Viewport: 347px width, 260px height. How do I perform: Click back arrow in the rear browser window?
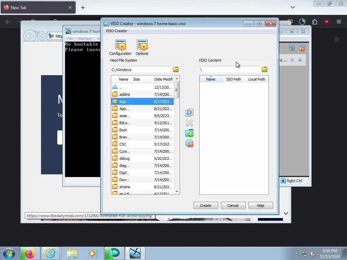(x=30, y=36)
